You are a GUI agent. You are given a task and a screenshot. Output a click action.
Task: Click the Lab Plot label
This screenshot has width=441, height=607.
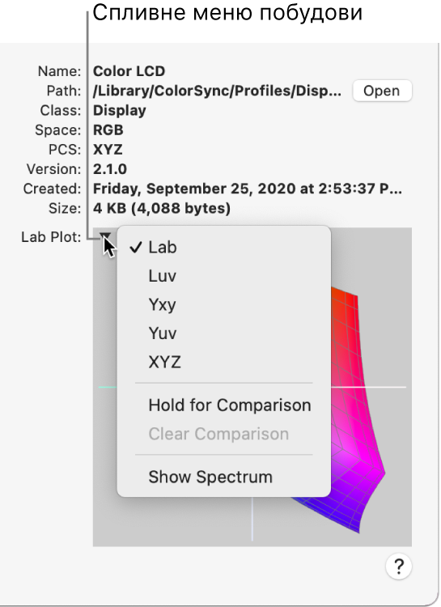(x=51, y=236)
